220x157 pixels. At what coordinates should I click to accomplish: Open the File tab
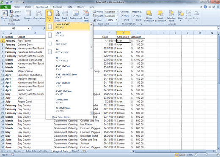tap(5, 7)
